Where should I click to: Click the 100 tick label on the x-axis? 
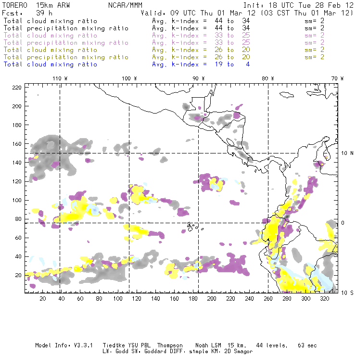[x=118, y=299]
